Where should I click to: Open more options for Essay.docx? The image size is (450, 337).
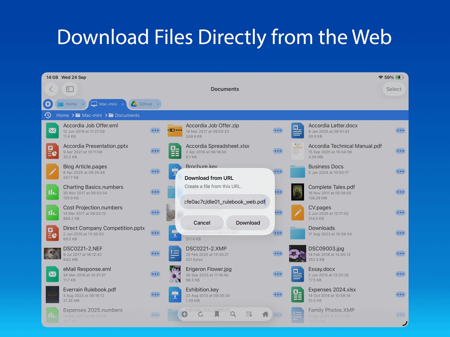tap(400, 274)
